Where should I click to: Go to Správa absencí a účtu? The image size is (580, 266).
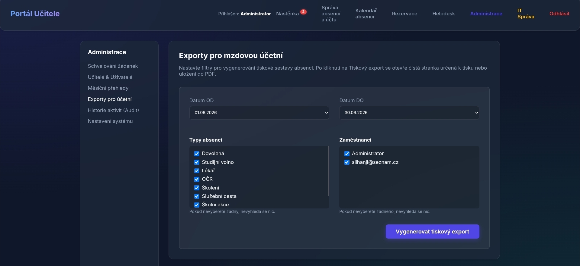pyautogui.click(x=331, y=14)
